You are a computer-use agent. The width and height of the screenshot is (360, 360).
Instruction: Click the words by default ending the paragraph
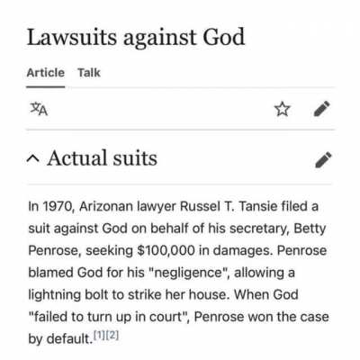coord(60,339)
